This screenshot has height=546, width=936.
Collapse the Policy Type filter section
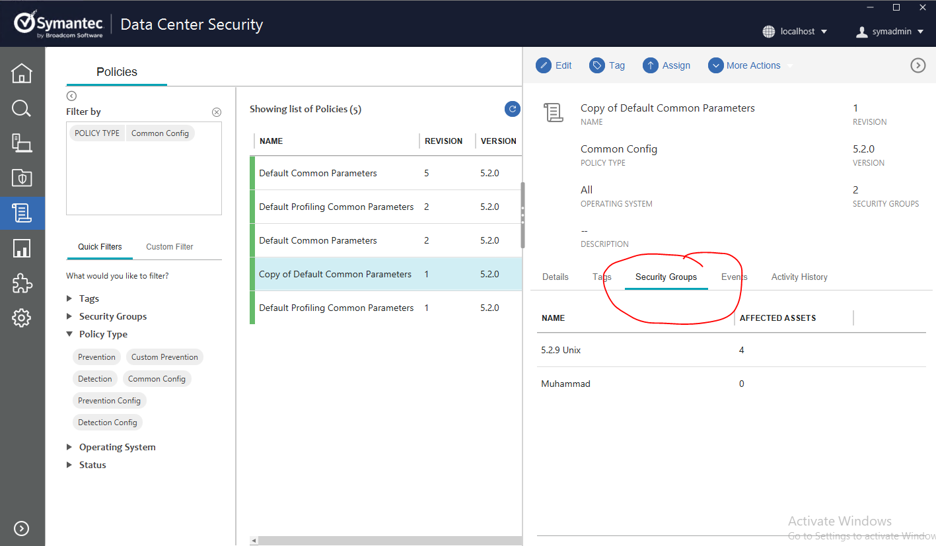tap(97, 334)
